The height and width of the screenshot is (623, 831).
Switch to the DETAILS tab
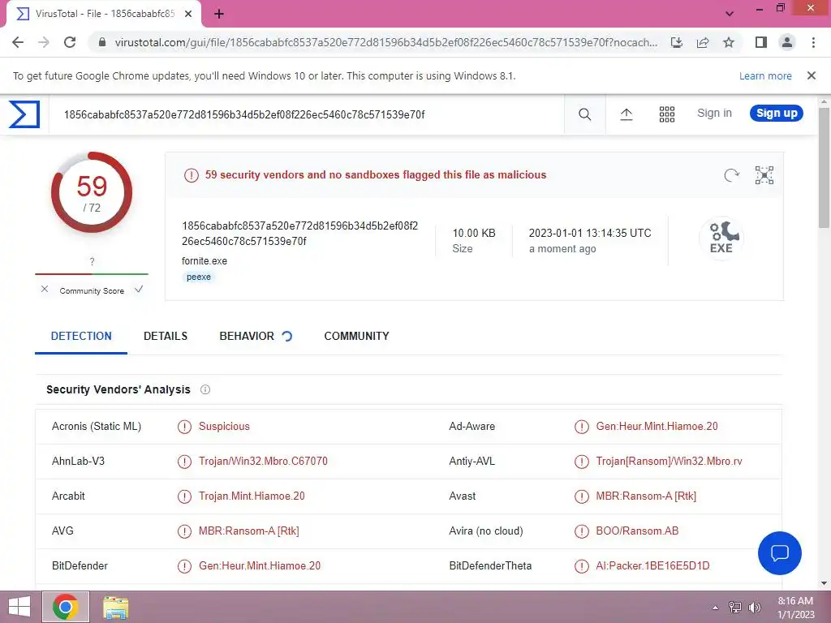point(166,336)
